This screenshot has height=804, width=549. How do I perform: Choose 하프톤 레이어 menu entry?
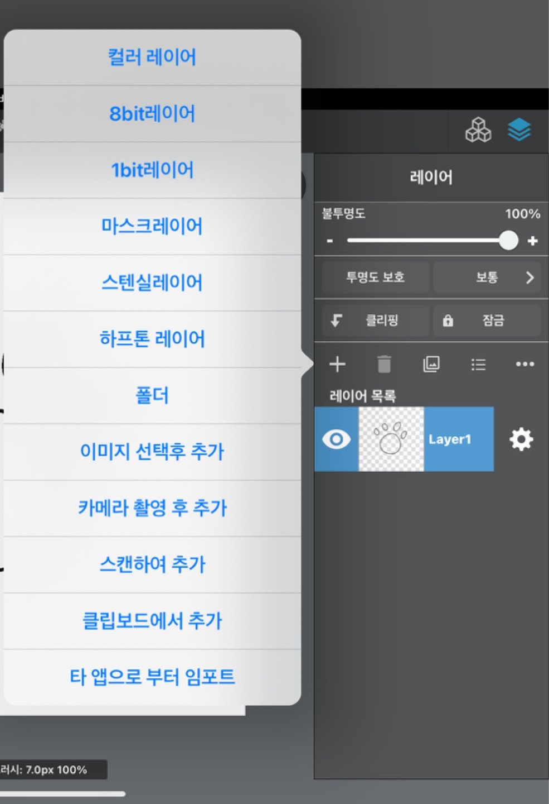[x=152, y=339]
